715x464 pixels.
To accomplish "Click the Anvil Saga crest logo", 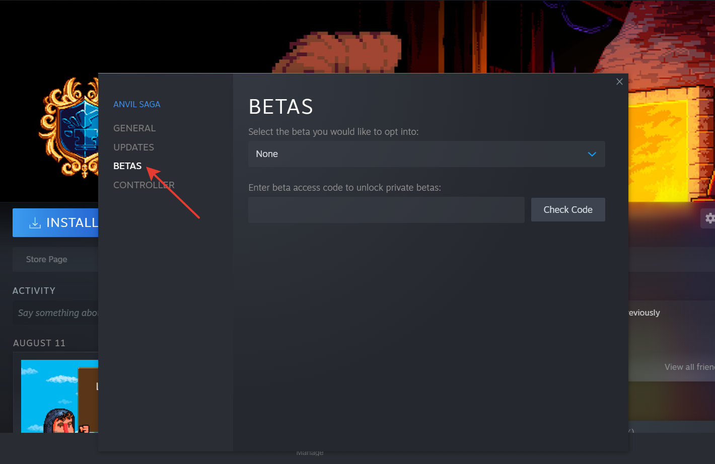I will (69, 127).
